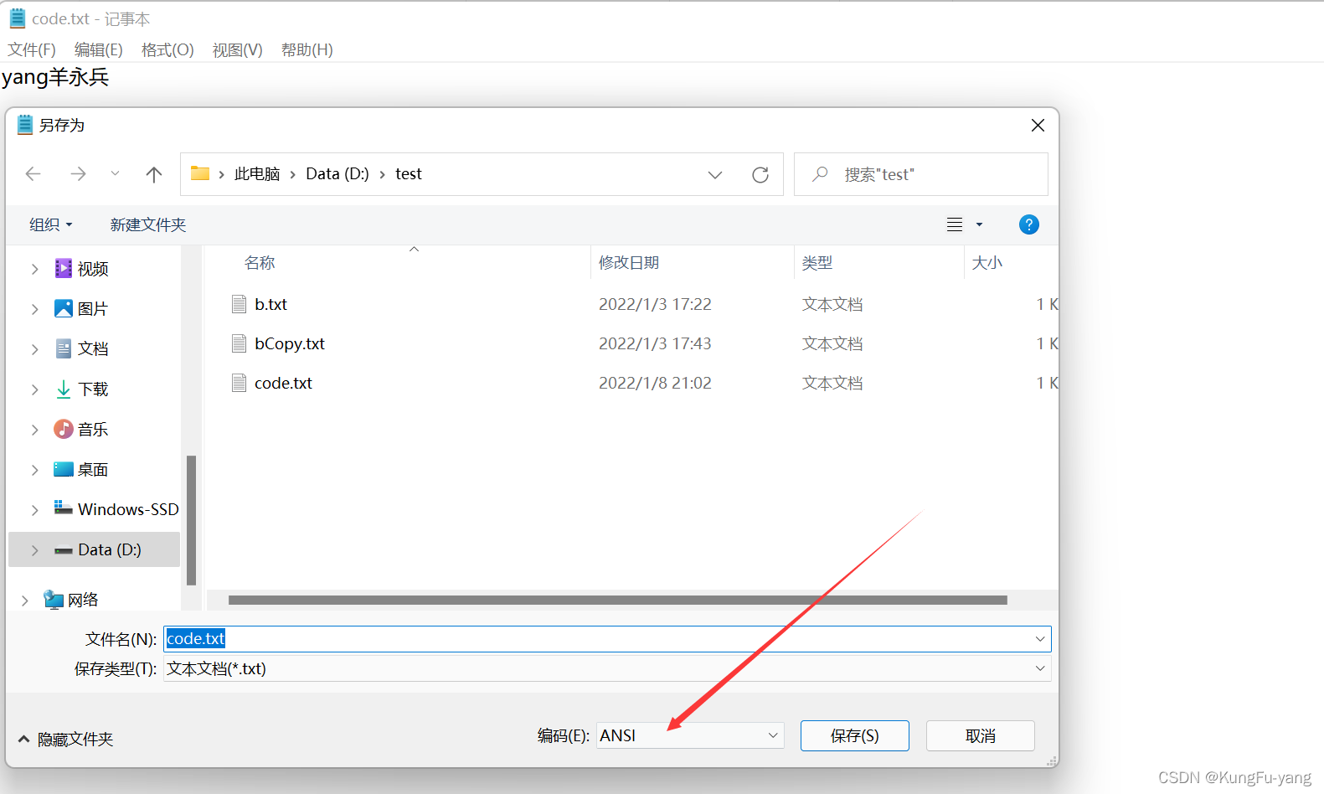The image size is (1324, 794).
Task: Select Data (D:) in the address path
Action: click(337, 173)
